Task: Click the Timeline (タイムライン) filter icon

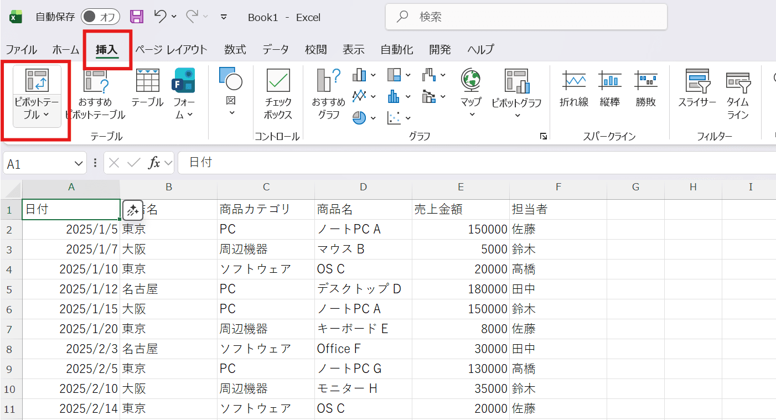Action: coord(737,81)
